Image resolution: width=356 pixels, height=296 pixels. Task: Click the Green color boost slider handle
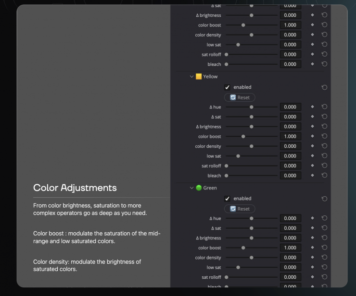(243, 248)
